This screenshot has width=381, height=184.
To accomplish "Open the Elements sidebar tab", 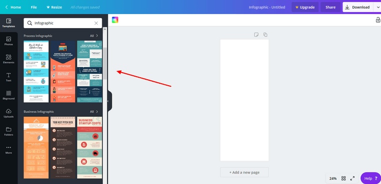I will (9, 59).
